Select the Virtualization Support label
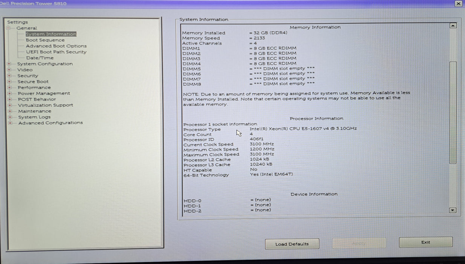Image resolution: width=465 pixels, height=264 pixels. point(46,105)
